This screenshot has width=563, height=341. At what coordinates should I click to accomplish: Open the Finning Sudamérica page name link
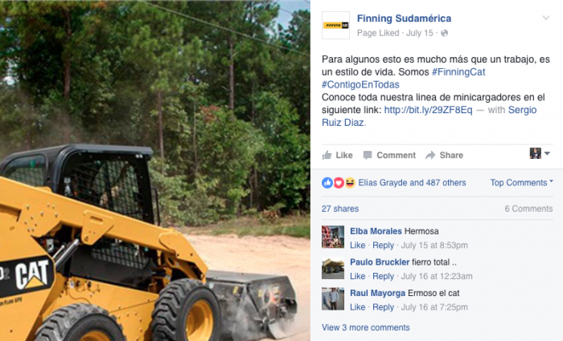tap(404, 18)
